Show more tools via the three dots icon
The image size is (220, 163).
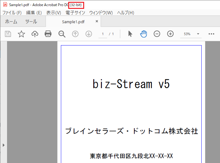pos(211,34)
